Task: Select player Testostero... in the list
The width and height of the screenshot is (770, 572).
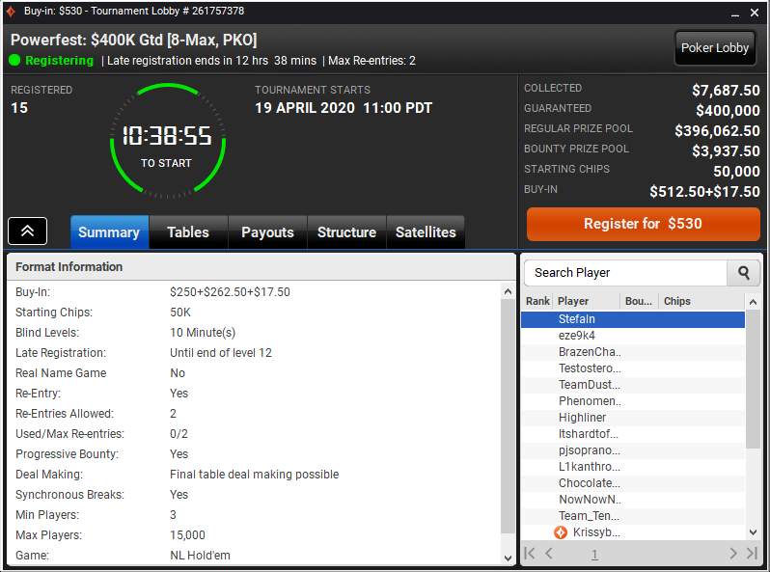Action: click(x=633, y=368)
